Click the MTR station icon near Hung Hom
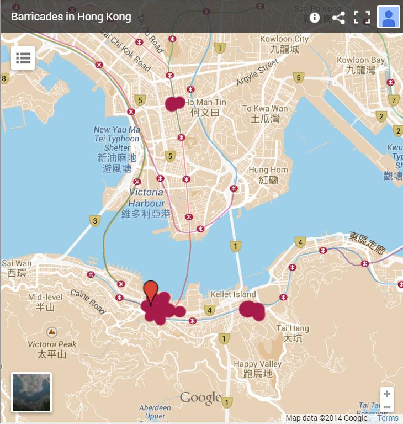The height and width of the screenshot is (424, 403). (234, 188)
